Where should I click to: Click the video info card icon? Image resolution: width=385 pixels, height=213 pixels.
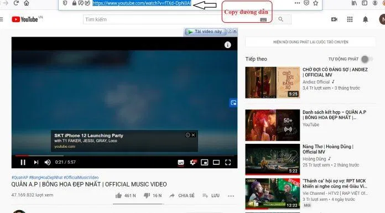coord(227,45)
